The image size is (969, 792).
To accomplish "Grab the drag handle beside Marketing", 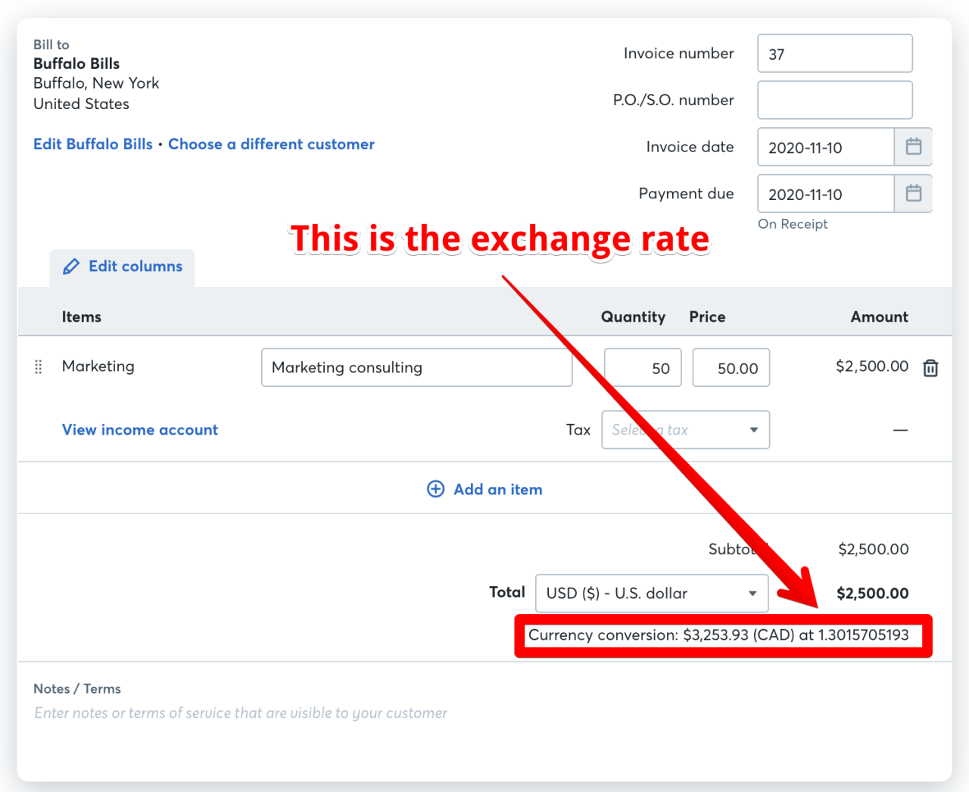I will pos(39,367).
